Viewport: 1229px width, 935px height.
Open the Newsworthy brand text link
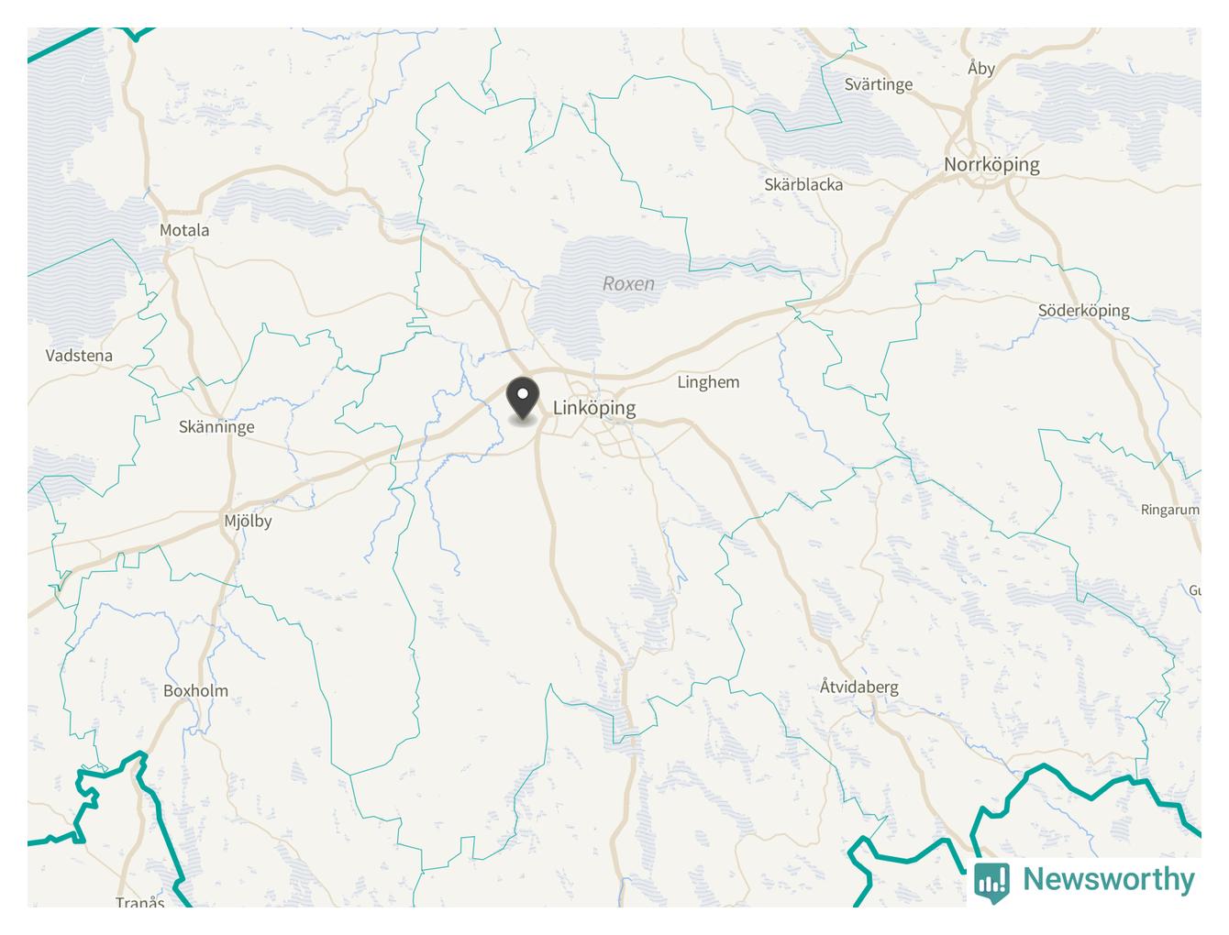coord(1109,878)
